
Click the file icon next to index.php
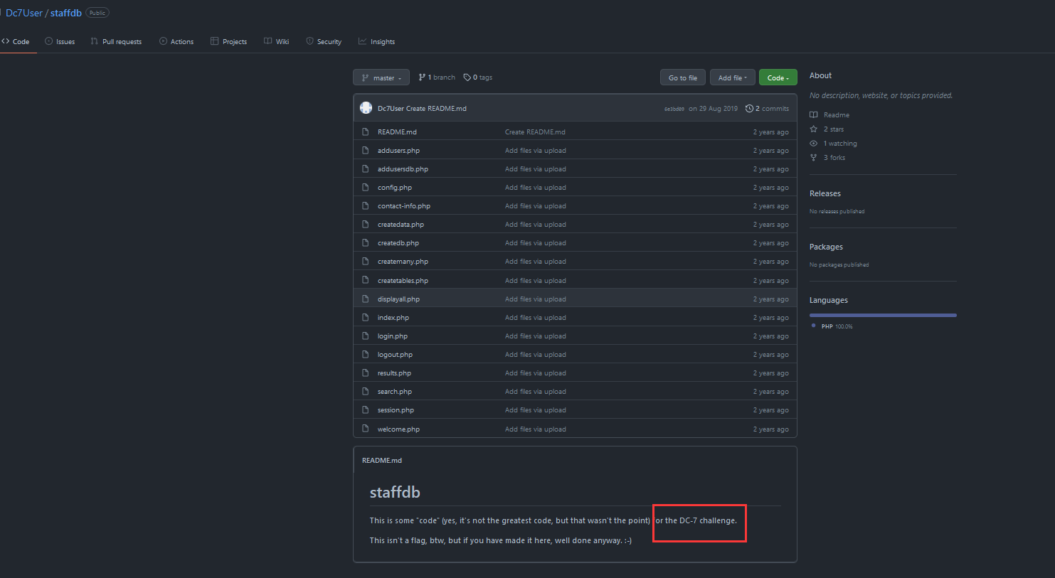pos(365,318)
